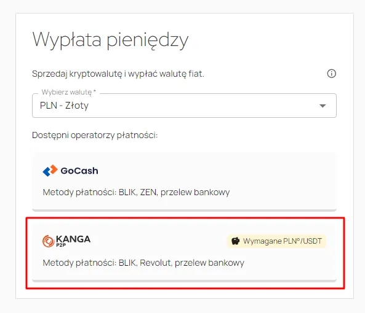
Task: Click the GoCash brand name text
Action: (x=79, y=171)
